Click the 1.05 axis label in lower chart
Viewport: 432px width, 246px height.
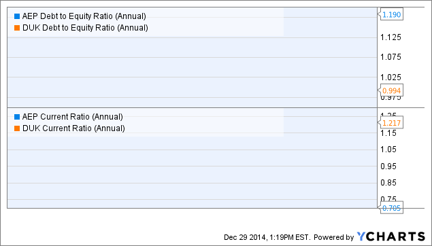pos(388,150)
